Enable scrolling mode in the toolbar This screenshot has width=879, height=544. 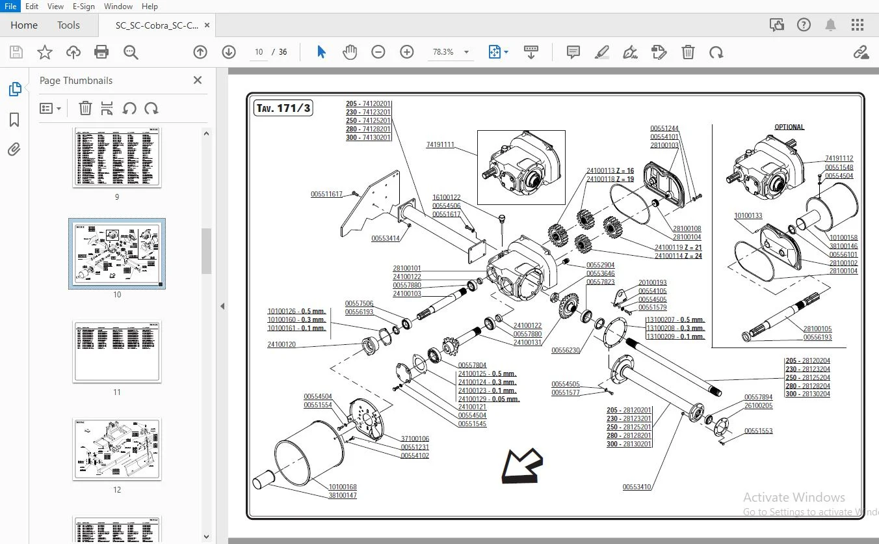[x=531, y=52]
